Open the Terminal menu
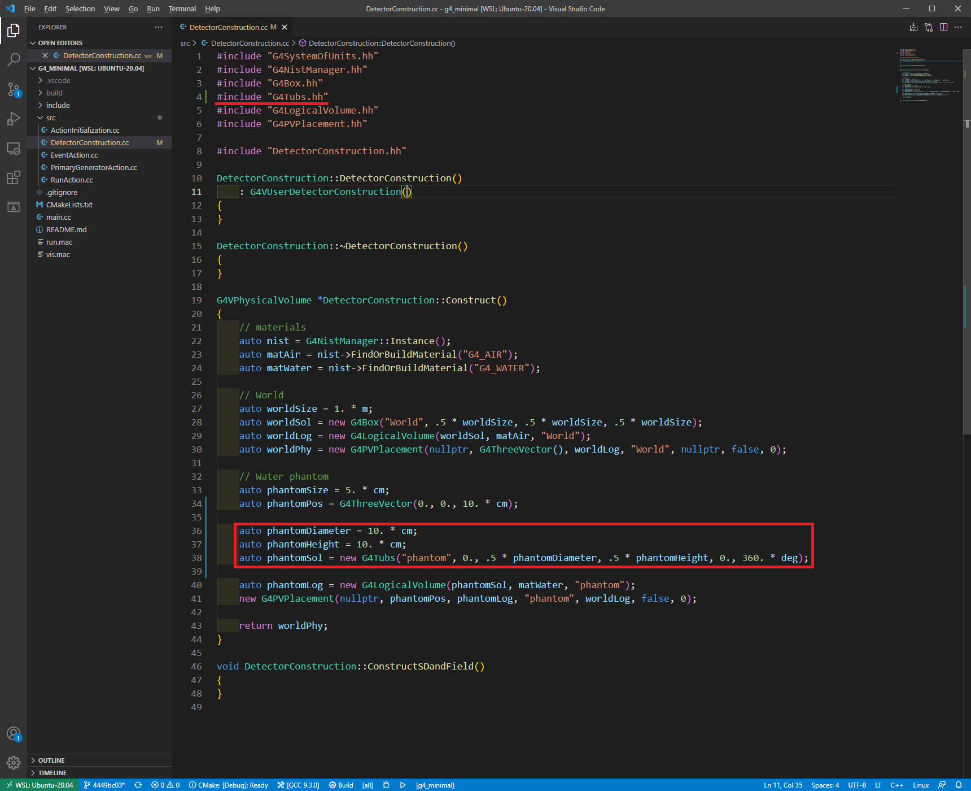Viewport: 971px width, 791px height. click(x=182, y=8)
